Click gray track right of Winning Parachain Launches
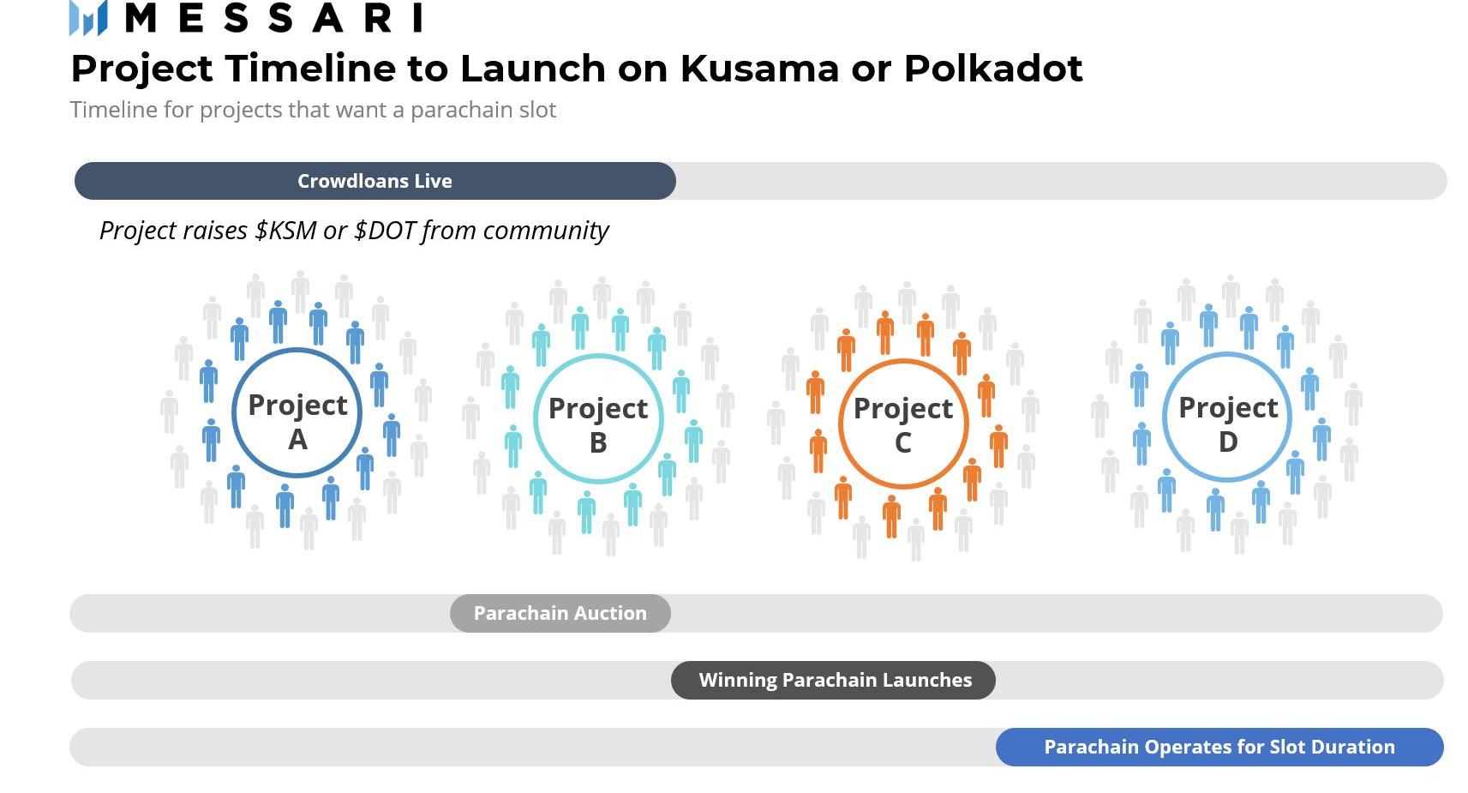The width and height of the screenshot is (1468, 793). (1217, 680)
